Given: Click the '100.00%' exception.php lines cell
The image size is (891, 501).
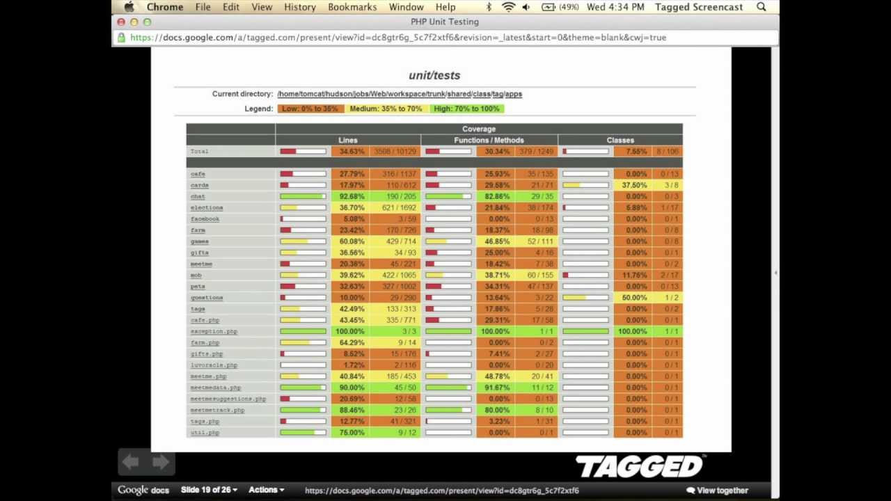Looking at the screenshot, I should [x=350, y=331].
